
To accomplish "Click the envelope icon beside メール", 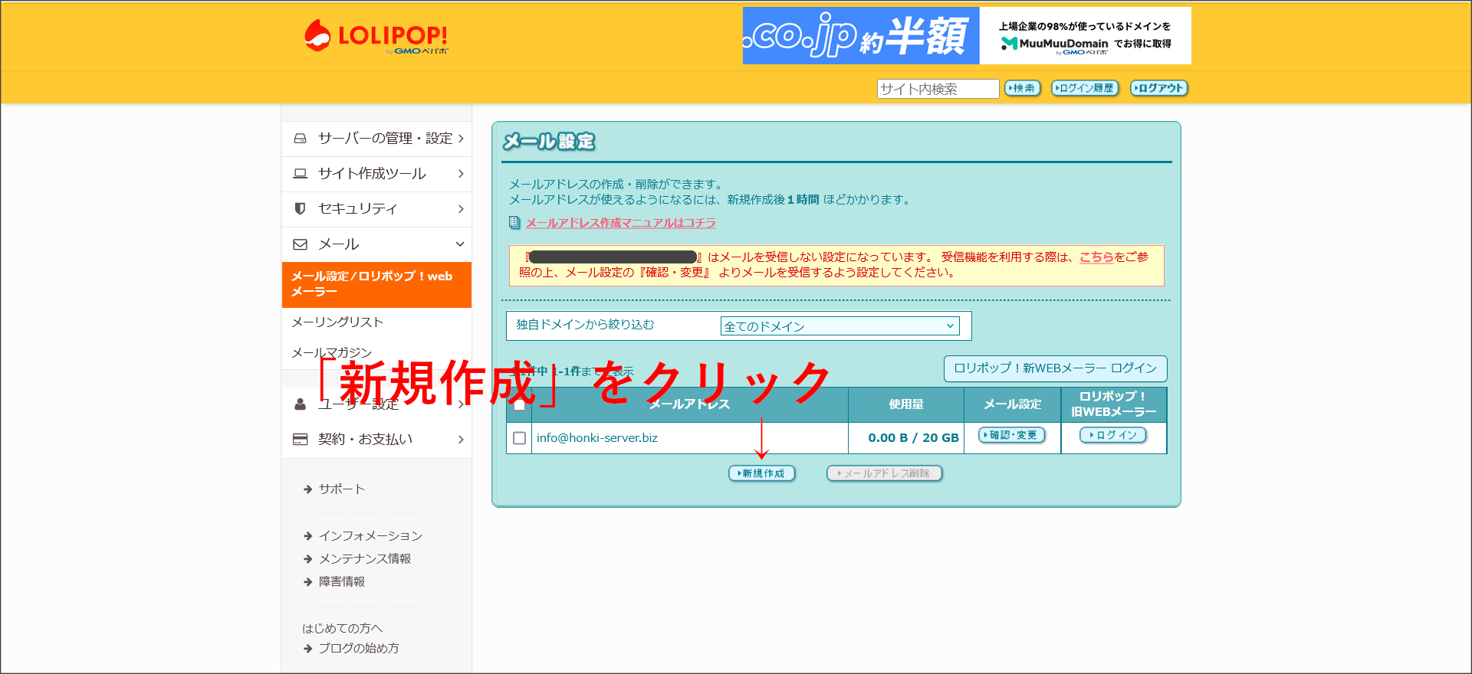I will [301, 244].
